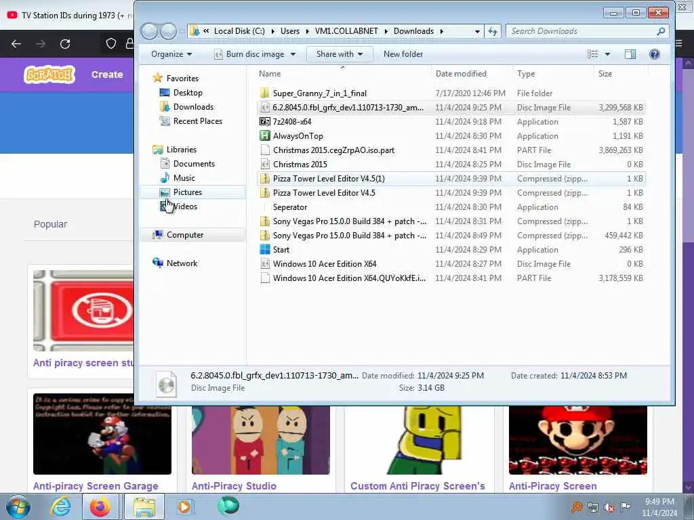Click the search magnifier in Search Downloads
This screenshot has width=694, height=520.
pyautogui.click(x=661, y=31)
